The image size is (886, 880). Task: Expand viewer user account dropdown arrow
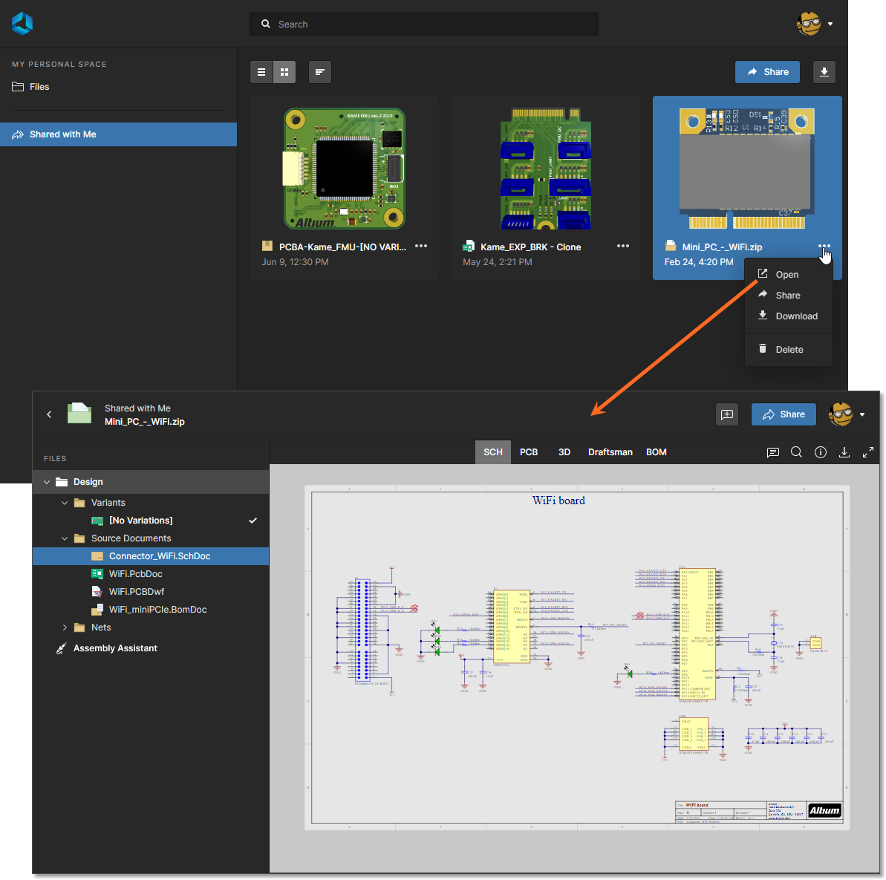pos(862,414)
